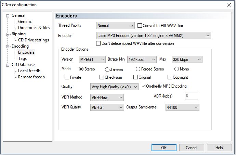Select J-stereo mode radio button
The width and height of the screenshot is (236, 155).
[107, 69]
